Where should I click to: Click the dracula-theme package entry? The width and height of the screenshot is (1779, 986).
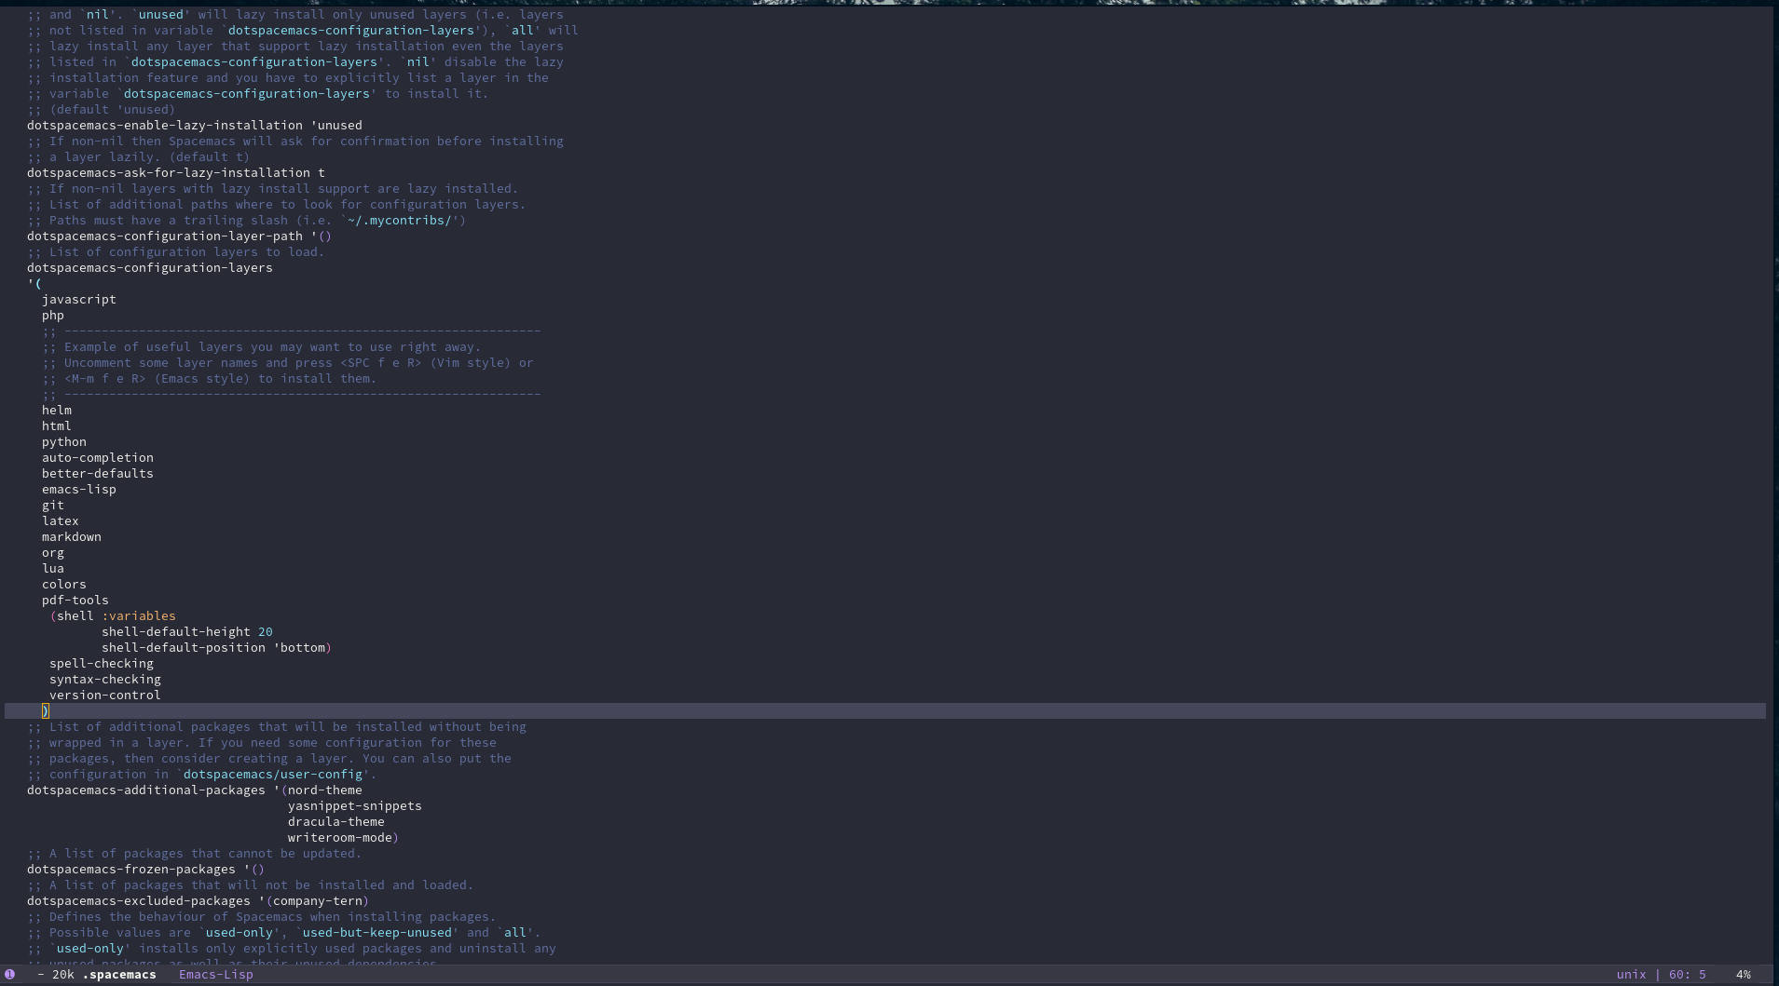(x=336, y=821)
